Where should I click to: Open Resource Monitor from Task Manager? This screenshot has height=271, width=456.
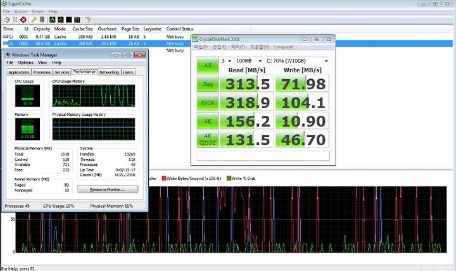click(108, 189)
